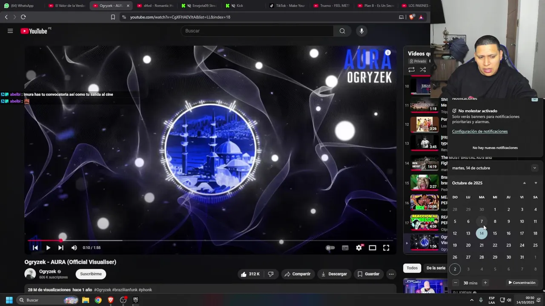Screen dimensions: 545x306
Task: Seek on the video progress bar
Action: click(210, 241)
